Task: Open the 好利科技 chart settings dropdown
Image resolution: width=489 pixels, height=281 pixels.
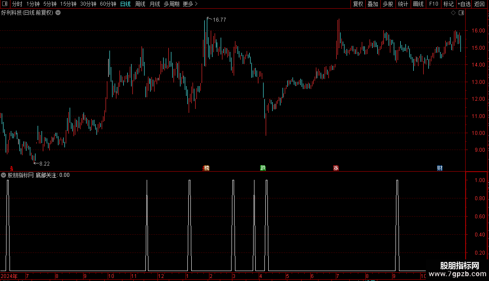Action: click(x=58, y=13)
